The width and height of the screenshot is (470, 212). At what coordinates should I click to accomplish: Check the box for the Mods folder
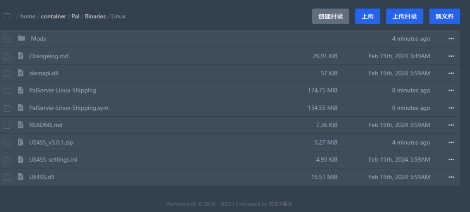coord(7,39)
